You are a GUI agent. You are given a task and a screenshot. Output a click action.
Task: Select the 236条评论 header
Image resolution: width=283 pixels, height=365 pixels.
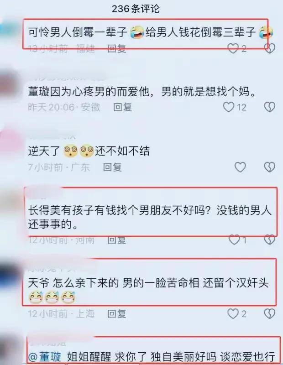click(136, 9)
